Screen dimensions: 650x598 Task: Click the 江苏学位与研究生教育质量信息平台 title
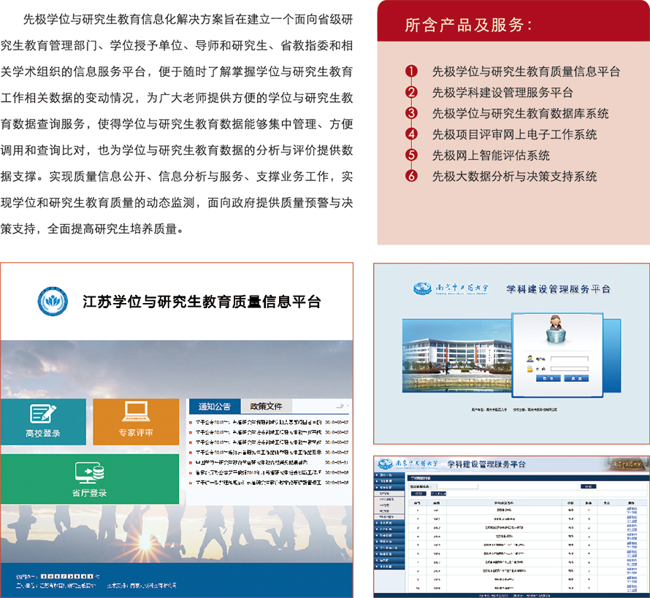coord(202,302)
